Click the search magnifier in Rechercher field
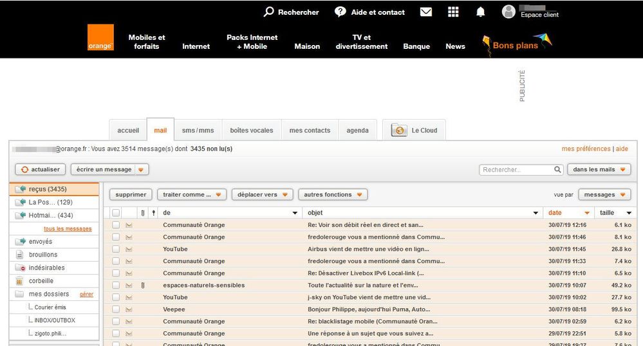The height and width of the screenshot is (346, 643). coord(558,170)
